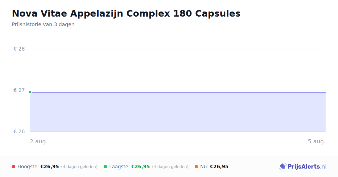Viewport: 338px width, 177px height.
Task: Click the € 28 axis label
Action: tap(19, 49)
